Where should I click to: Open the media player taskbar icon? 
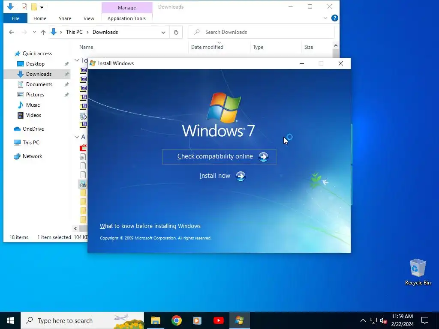(197, 320)
